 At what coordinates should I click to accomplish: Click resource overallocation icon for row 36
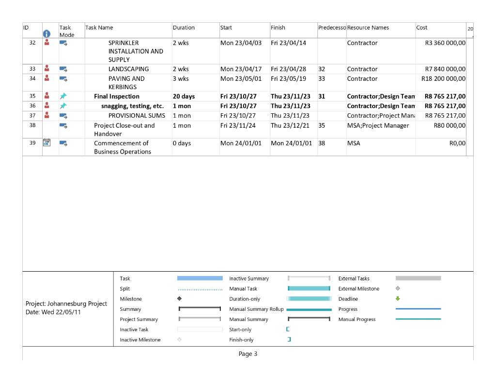[47, 106]
